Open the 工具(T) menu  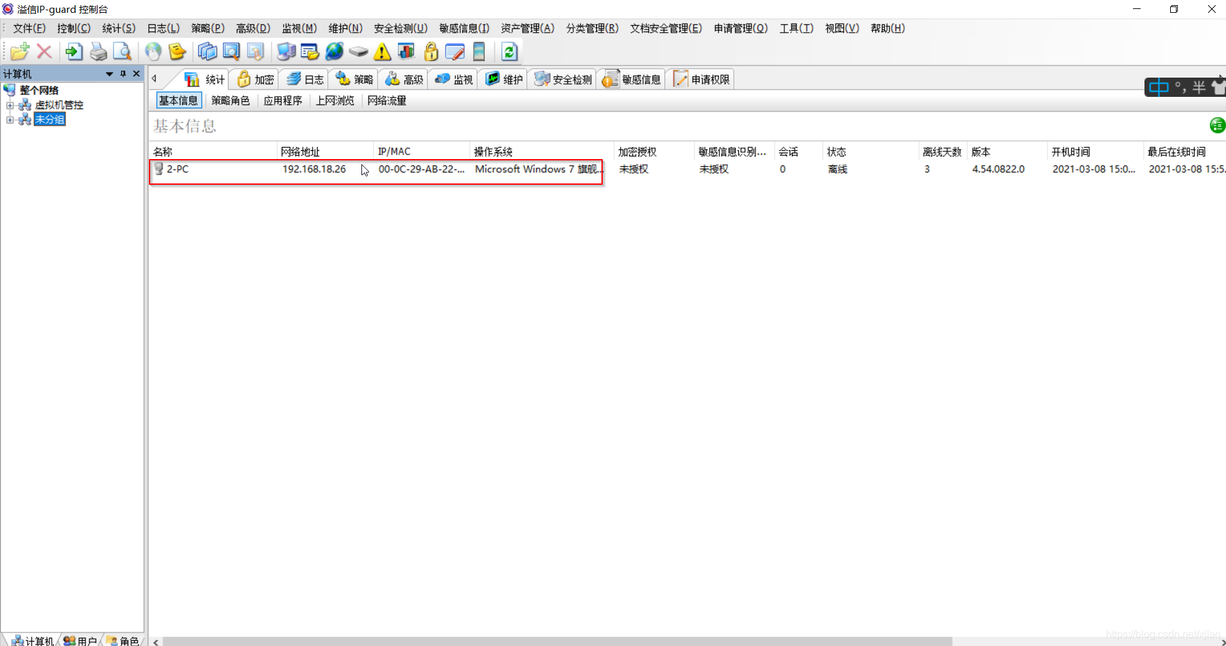(796, 28)
